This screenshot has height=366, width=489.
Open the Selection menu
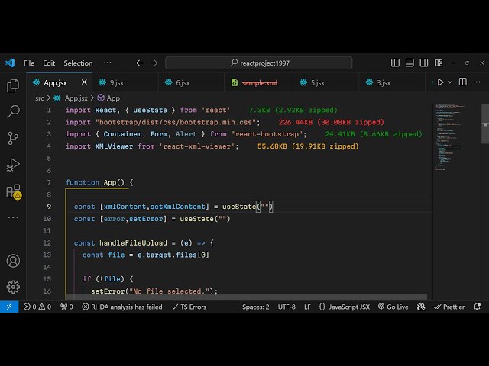[x=78, y=63]
